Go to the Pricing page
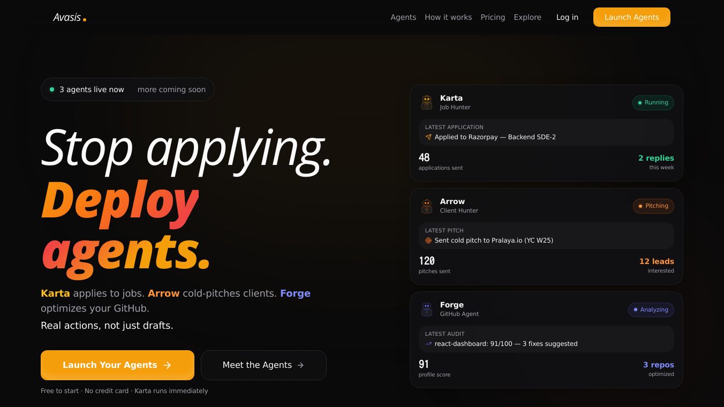This screenshot has width=724, height=407. [x=493, y=17]
